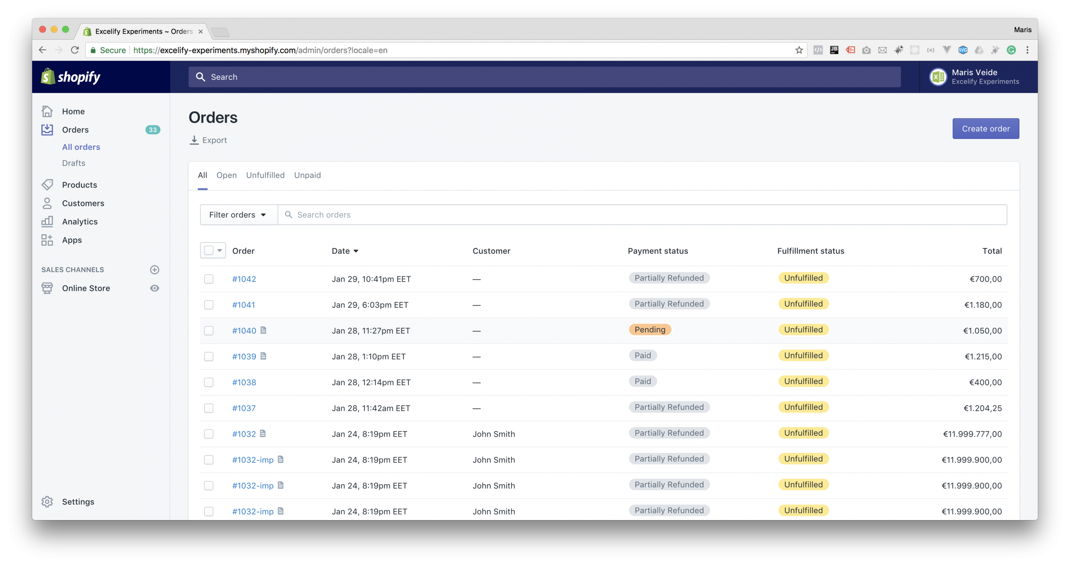Expand the bulk select-all dropdown arrow
This screenshot has height=566, width=1070.
[219, 250]
